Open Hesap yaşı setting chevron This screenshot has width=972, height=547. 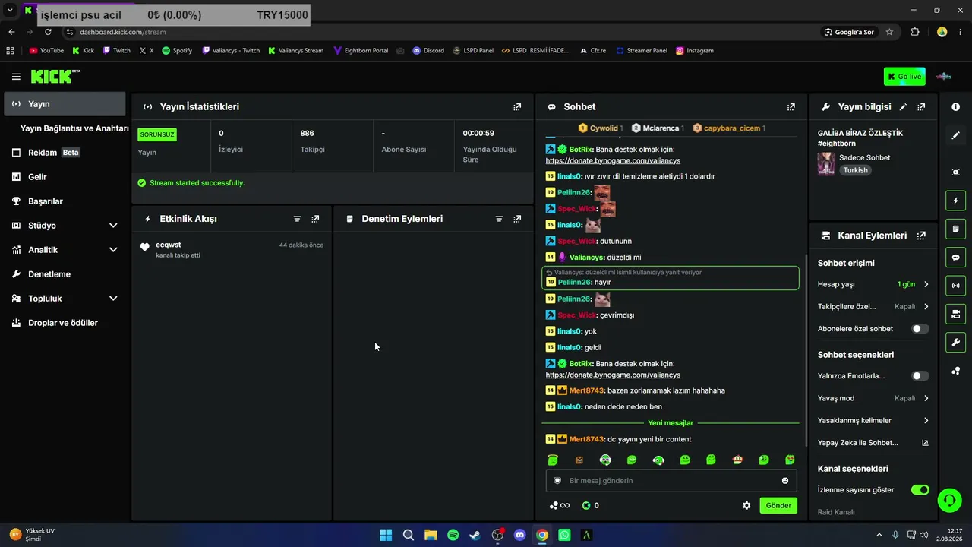[926, 284]
